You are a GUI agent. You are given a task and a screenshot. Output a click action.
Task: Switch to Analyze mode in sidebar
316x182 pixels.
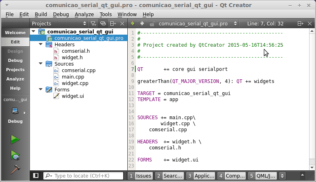15,79
